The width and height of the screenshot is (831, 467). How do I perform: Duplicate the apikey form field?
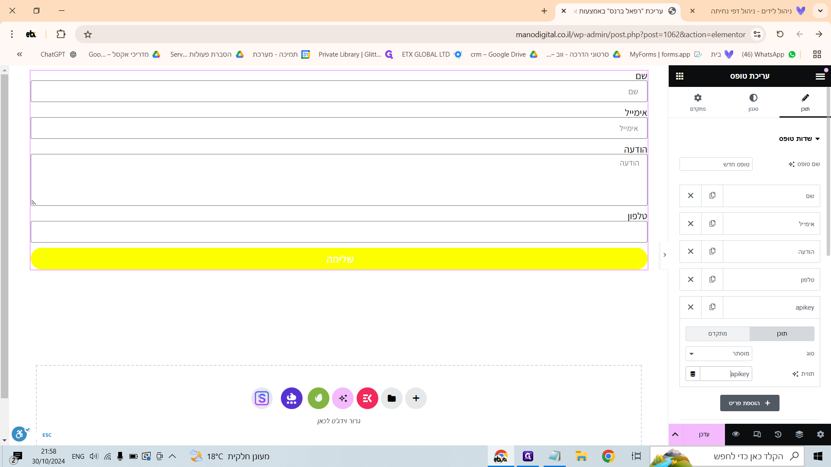click(x=712, y=307)
